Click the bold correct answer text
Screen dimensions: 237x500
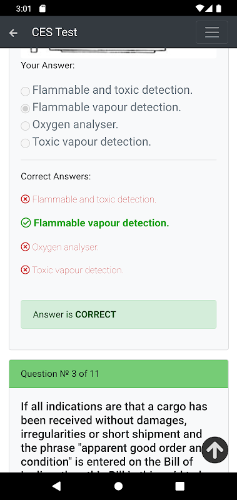tap(101, 223)
